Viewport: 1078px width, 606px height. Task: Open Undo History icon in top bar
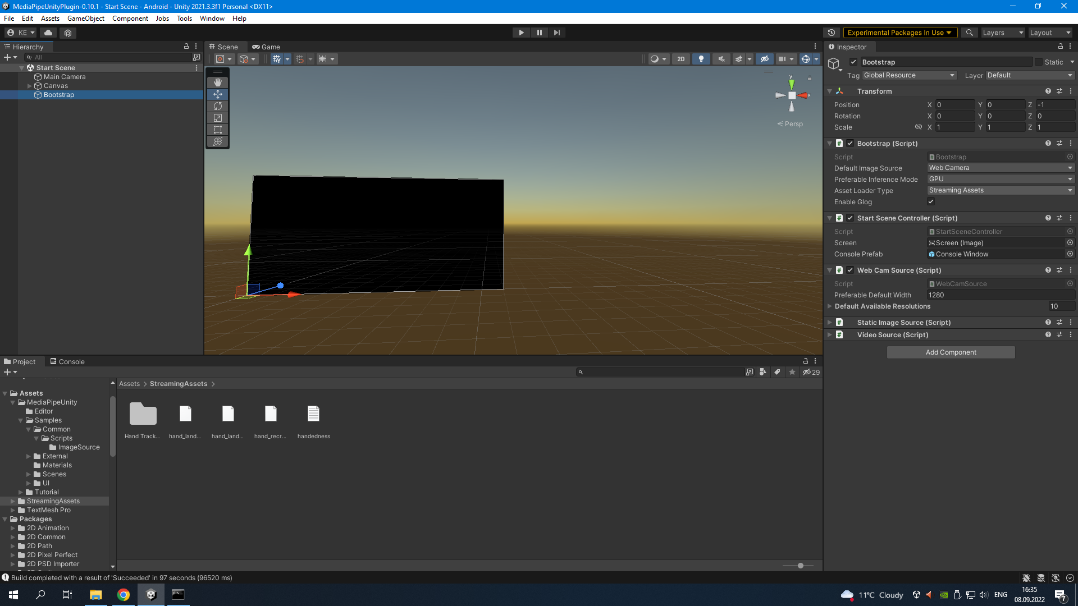pyautogui.click(x=832, y=33)
